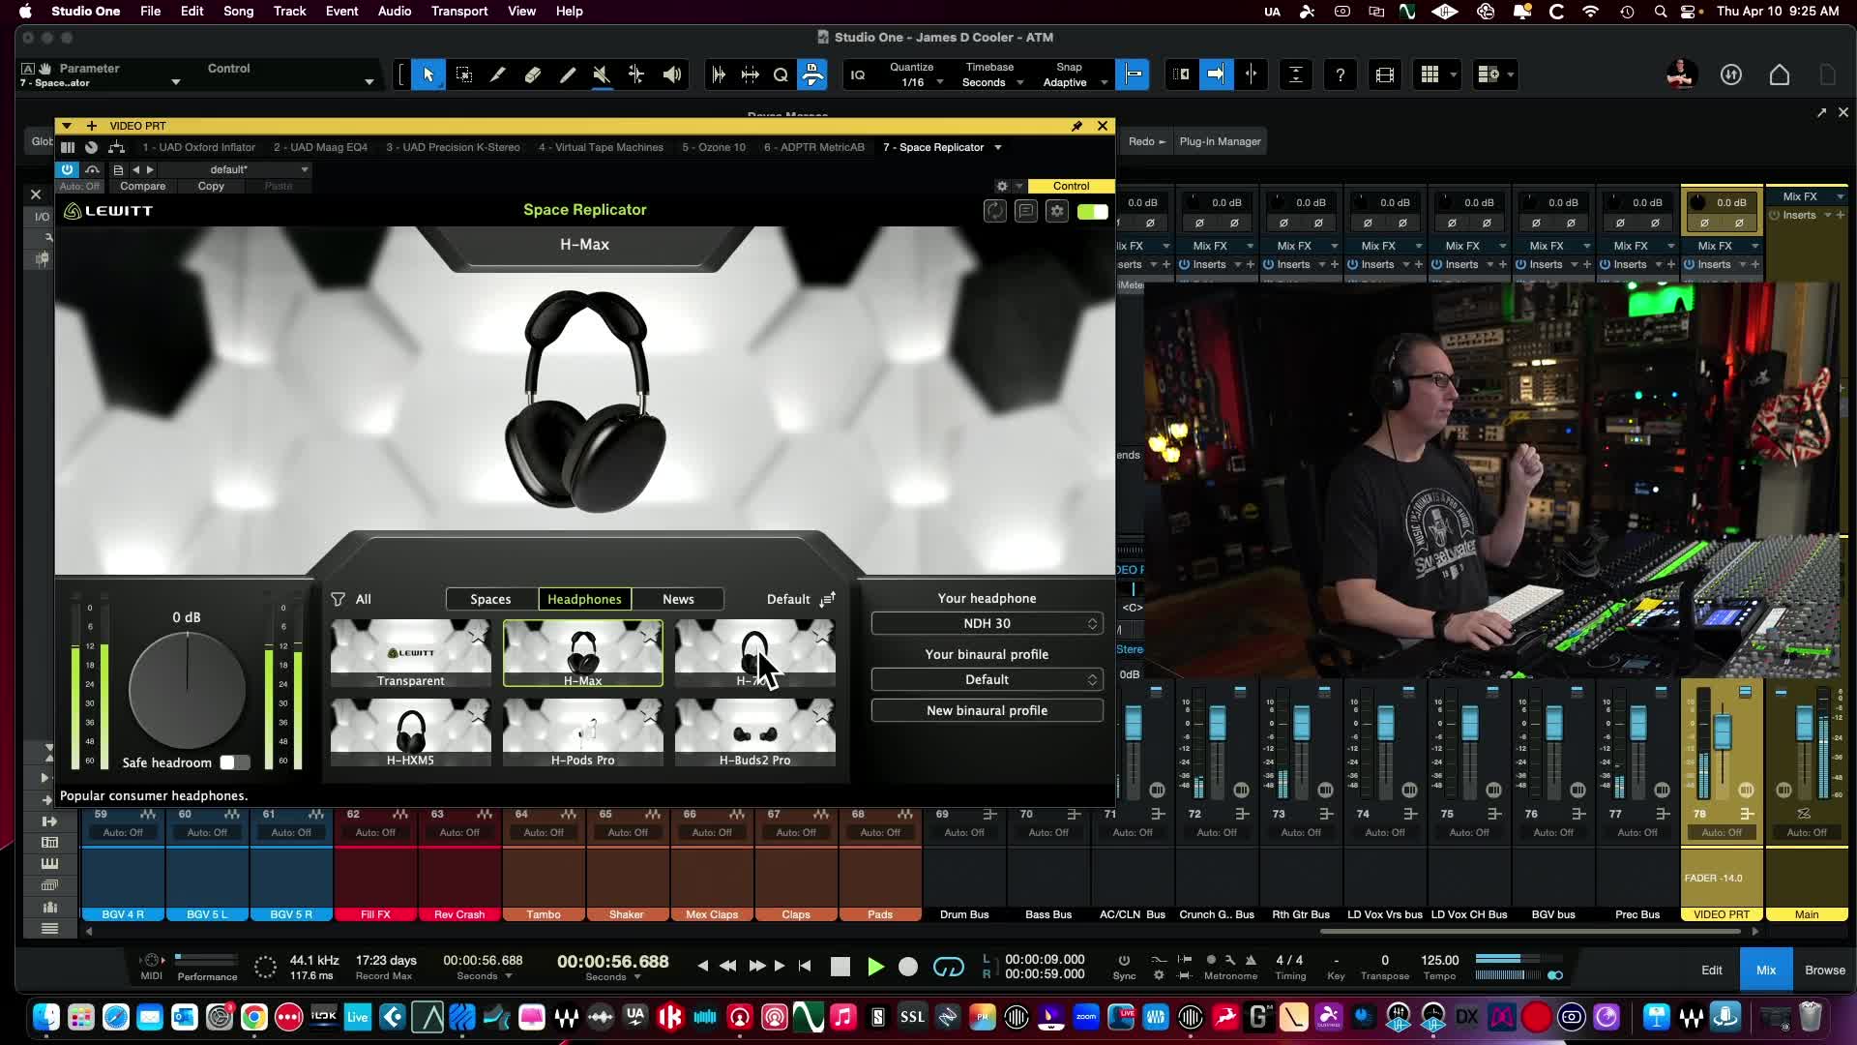Select the Arrow tool

click(x=428, y=75)
